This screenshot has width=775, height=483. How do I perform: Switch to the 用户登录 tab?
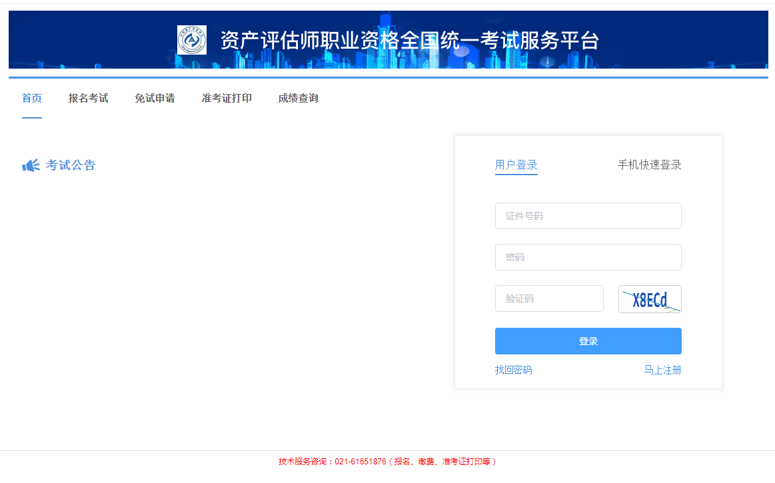click(516, 165)
